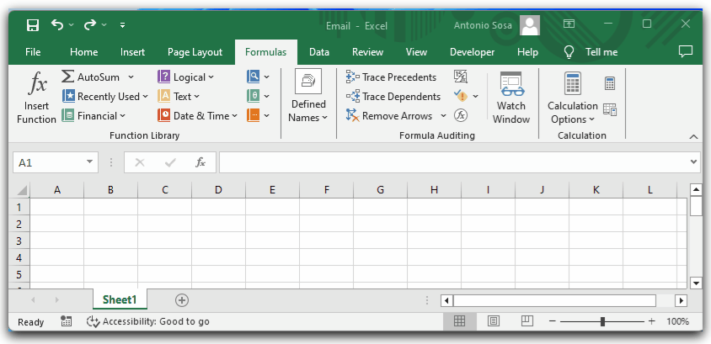This screenshot has width=711, height=344.
Task: Open the Undo history dropdown arrow
Action: [72, 25]
